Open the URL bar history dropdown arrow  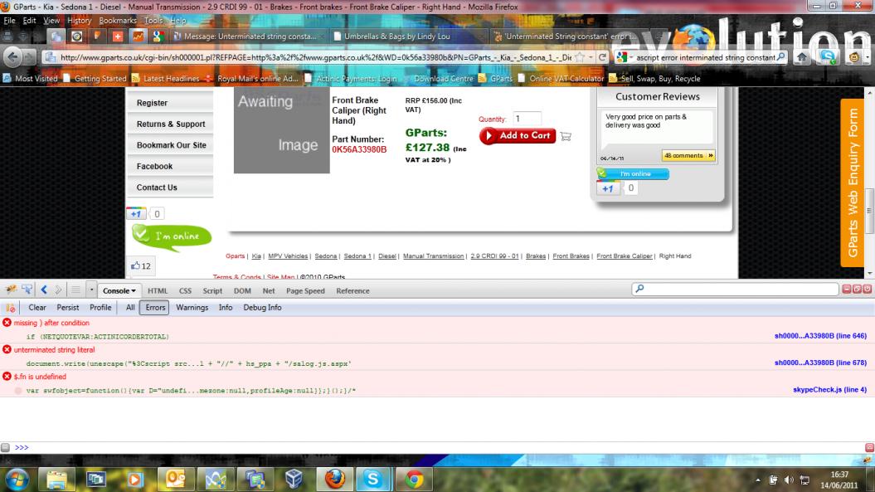click(591, 57)
